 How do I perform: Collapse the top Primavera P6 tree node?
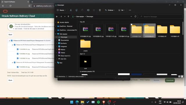[x=10, y=41]
